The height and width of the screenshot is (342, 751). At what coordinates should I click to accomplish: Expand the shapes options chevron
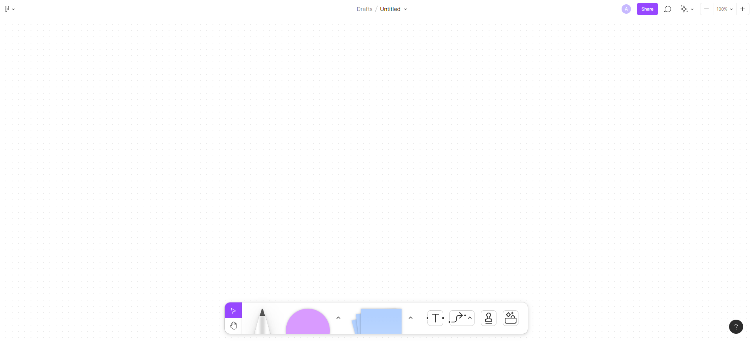338,318
